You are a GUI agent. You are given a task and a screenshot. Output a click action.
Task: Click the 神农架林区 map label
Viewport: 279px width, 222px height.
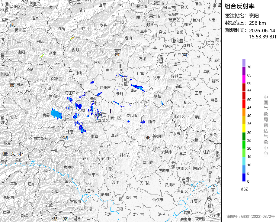point(43,139)
